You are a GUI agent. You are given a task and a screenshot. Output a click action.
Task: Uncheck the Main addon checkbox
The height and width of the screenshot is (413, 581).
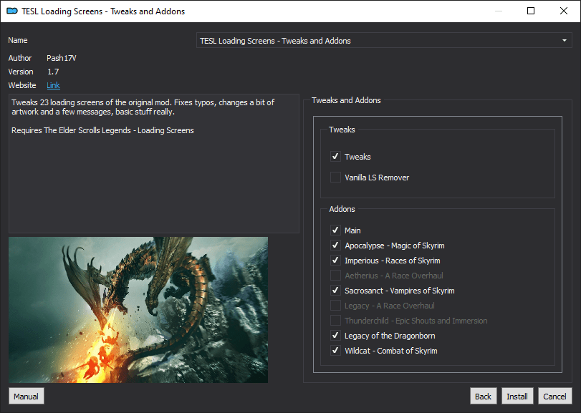pyautogui.click(x=335, y=230)
